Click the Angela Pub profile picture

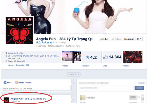click(19, 31)
